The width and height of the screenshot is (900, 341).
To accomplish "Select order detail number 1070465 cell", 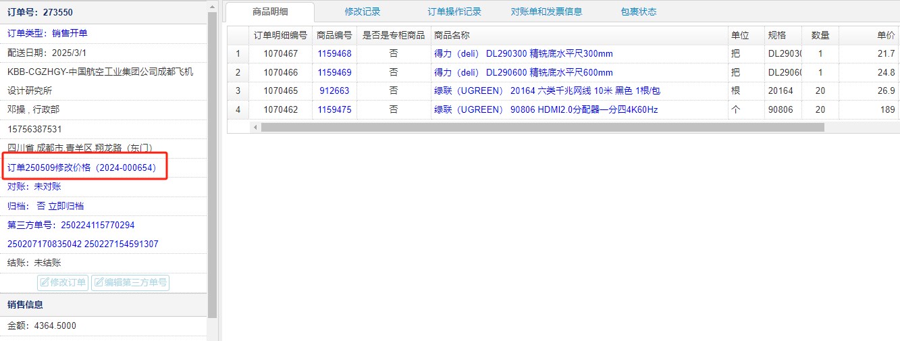I will (x=280, y=90).
